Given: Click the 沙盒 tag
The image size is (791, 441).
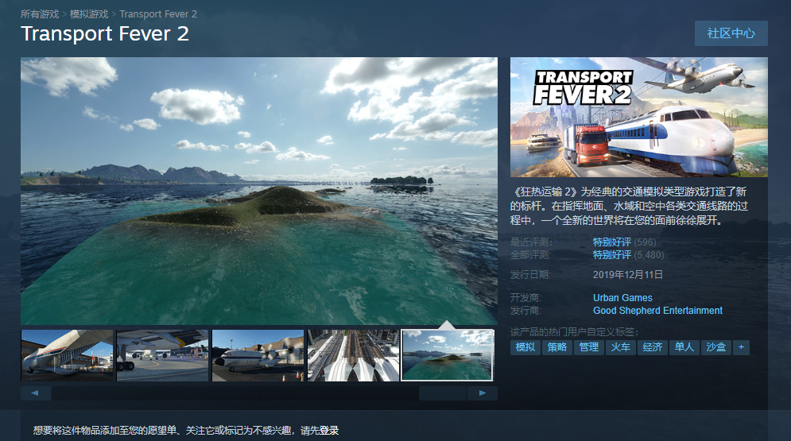Looking at the screenshot, I should (x=715, y=347).
